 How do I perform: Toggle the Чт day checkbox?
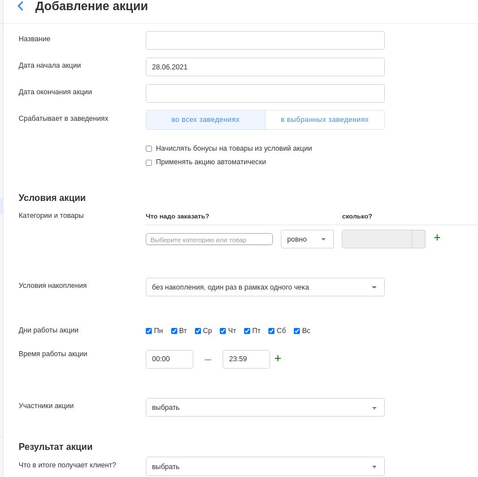223,331
